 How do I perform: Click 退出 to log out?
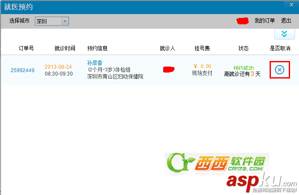click(286, 20)
